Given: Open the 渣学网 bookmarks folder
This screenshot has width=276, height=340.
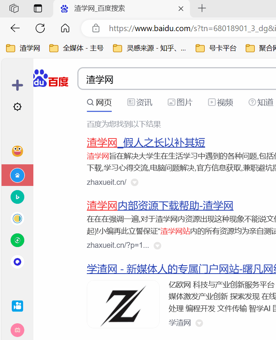Looking at the screenshot, I should [23, 48].
